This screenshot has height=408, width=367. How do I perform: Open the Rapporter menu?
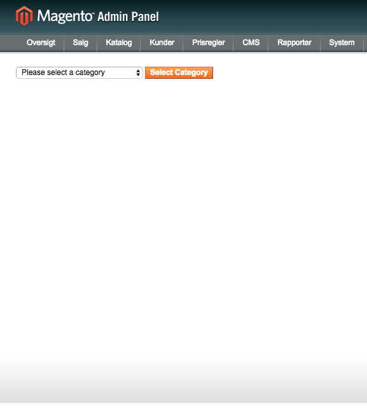coord(294,43)
